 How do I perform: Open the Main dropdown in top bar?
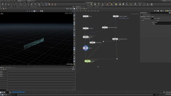click(32, 1)
